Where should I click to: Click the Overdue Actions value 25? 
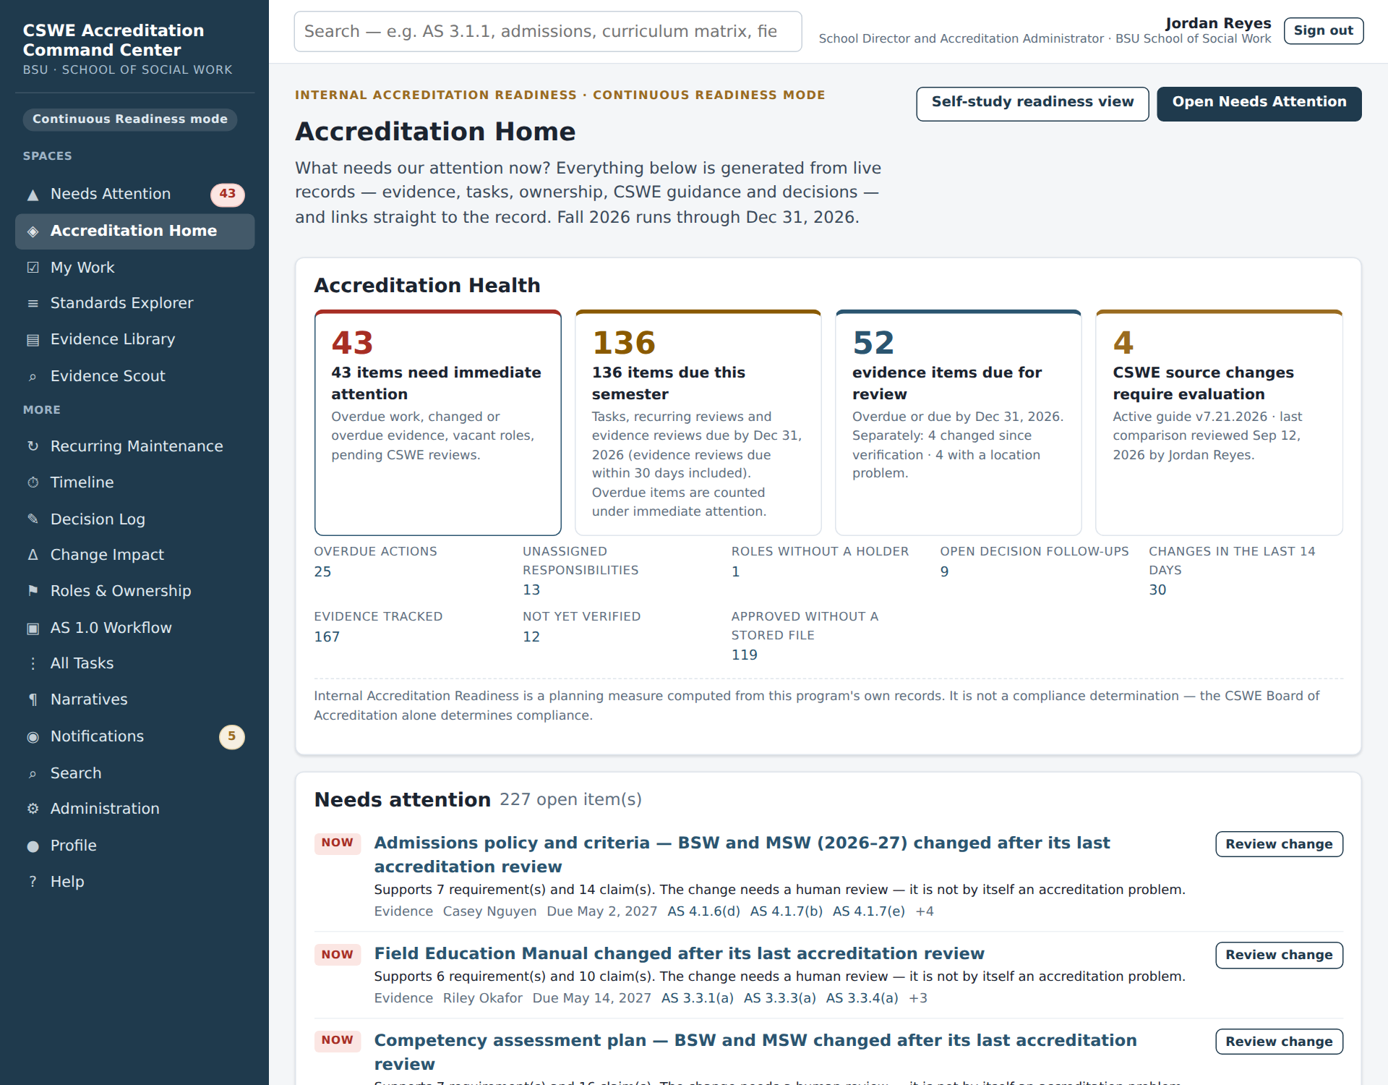(322, 571)
